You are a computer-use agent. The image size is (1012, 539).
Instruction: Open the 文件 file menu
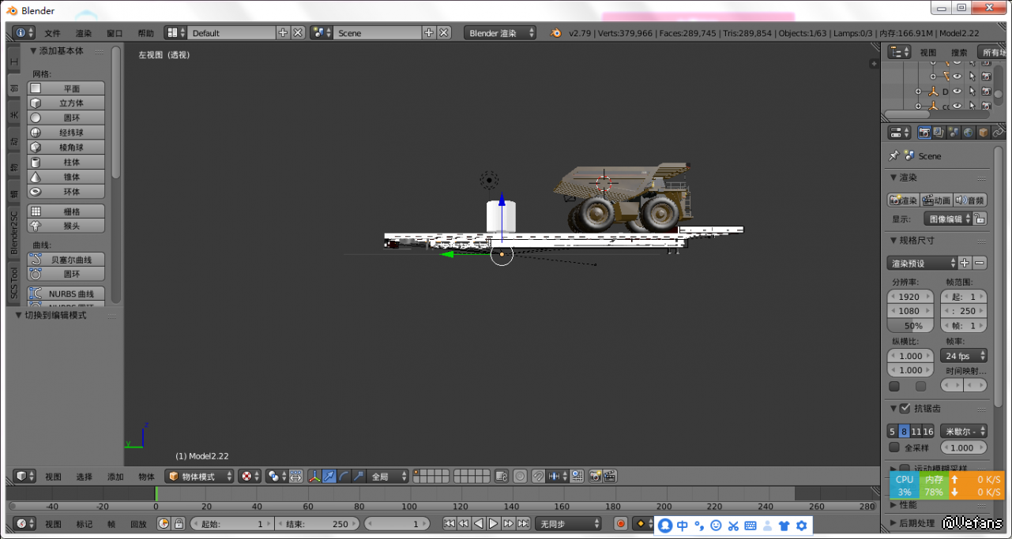pyautogui.click(x=52, y=33)
